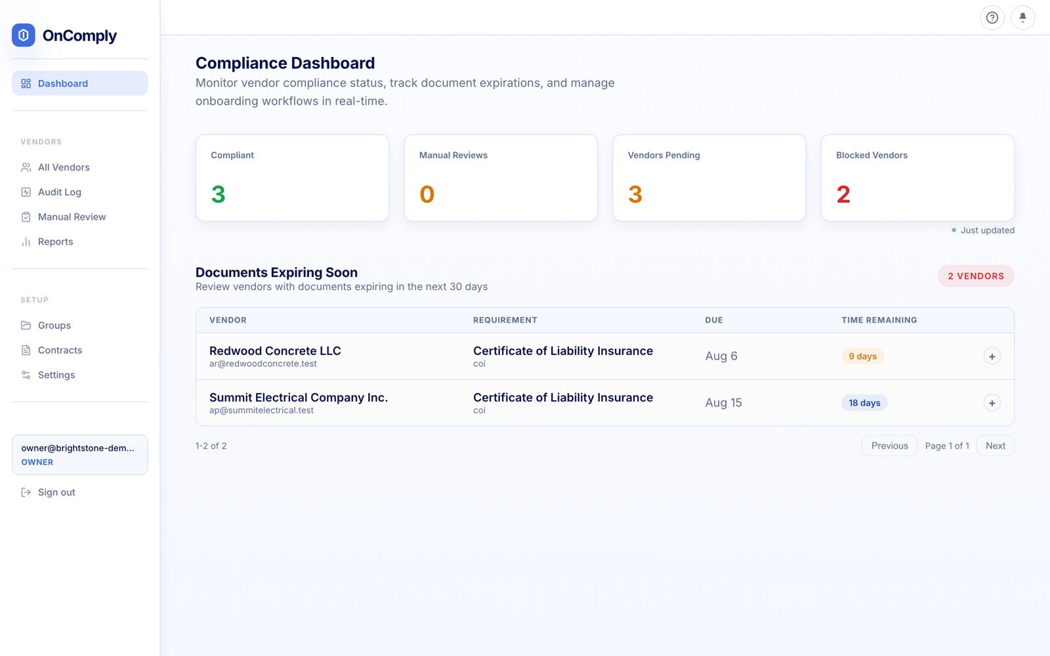Click the Compliance Dashboard page title
This screenshot has width=1050, height=656.
point(285,63)
